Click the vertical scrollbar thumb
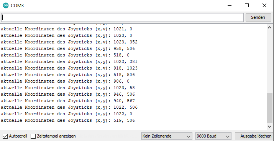 [269, 108]
